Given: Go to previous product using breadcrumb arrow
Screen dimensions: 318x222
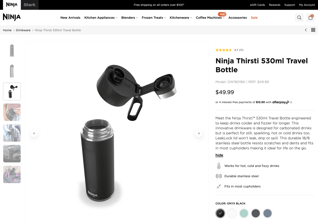Looking at the screenshot, I should 306,30.
